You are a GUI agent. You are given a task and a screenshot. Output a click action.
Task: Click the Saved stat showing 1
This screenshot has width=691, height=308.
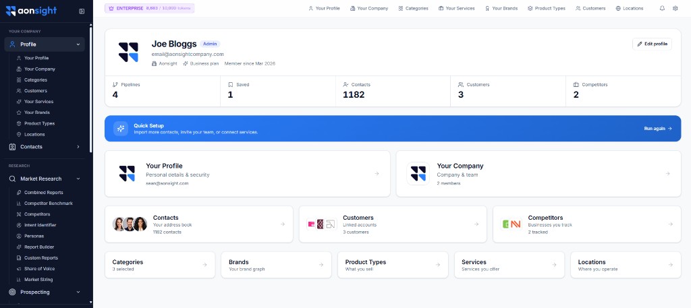pos(277,91)
